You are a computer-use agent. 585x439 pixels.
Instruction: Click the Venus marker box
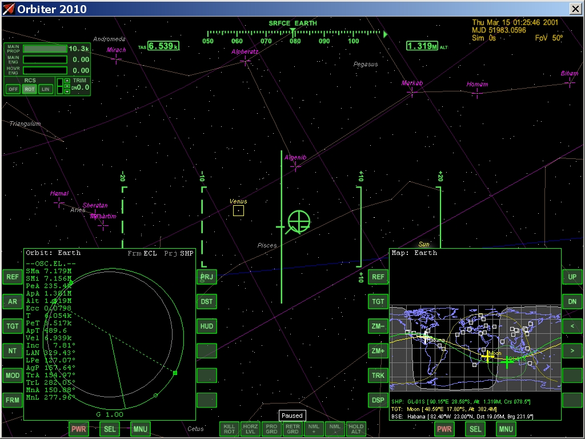pyautogui.click(x=238, y=211)
